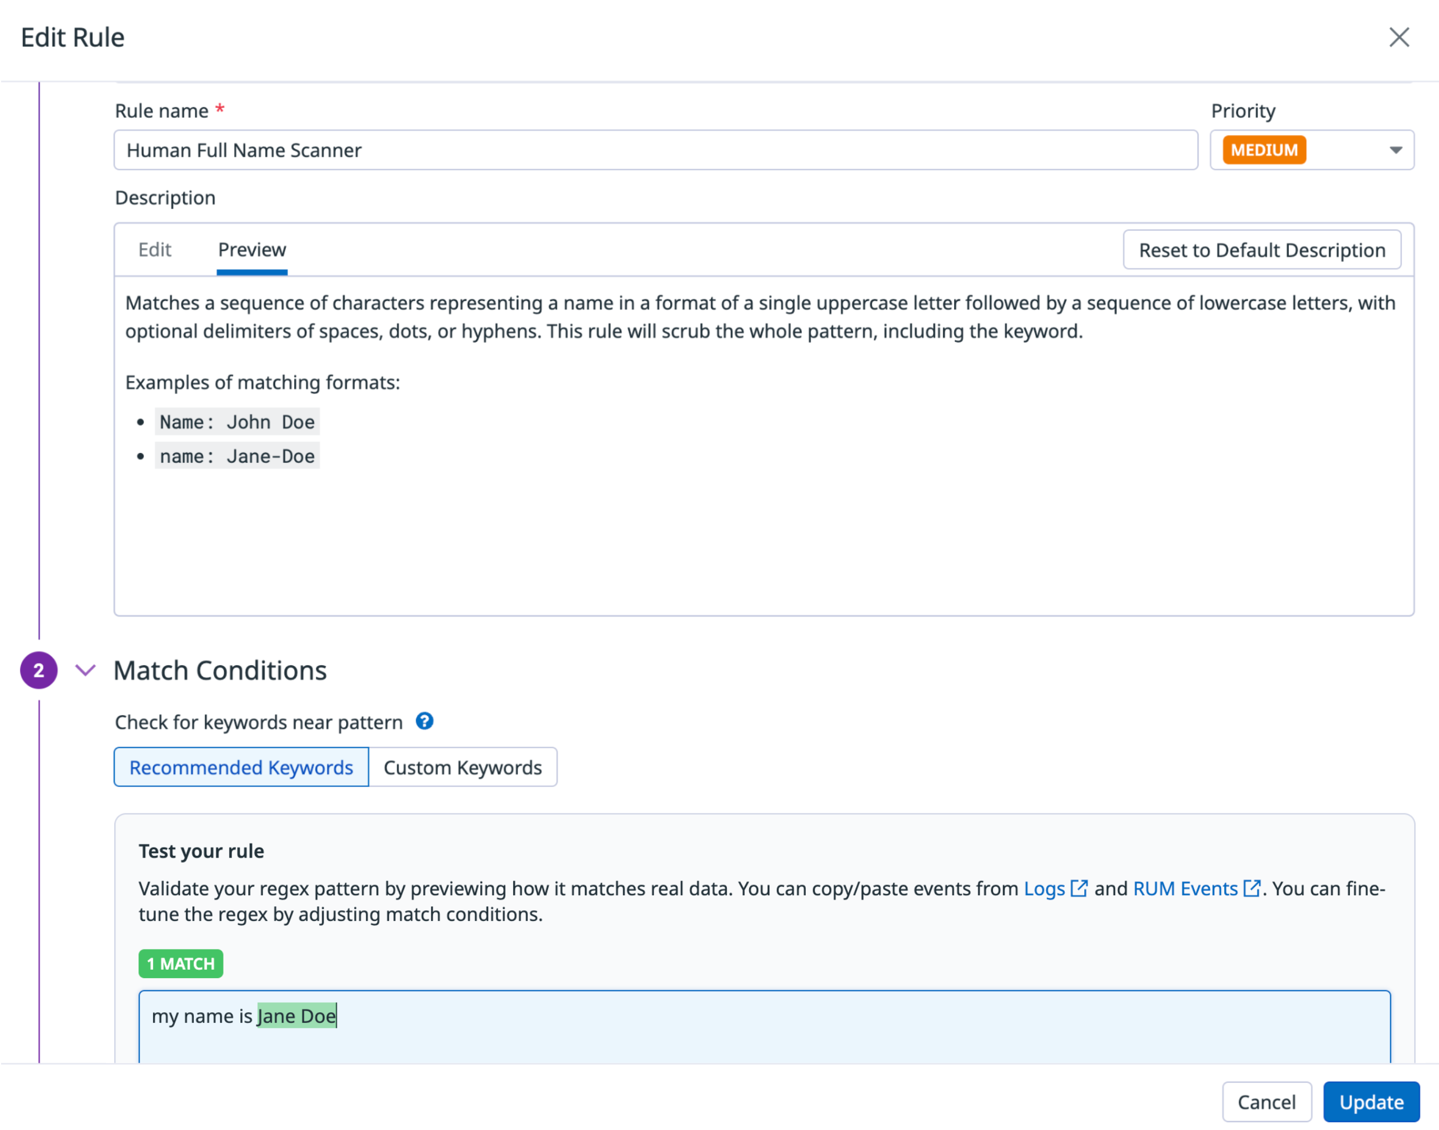Select the Custom Keywords option

(x=463, y=767)
